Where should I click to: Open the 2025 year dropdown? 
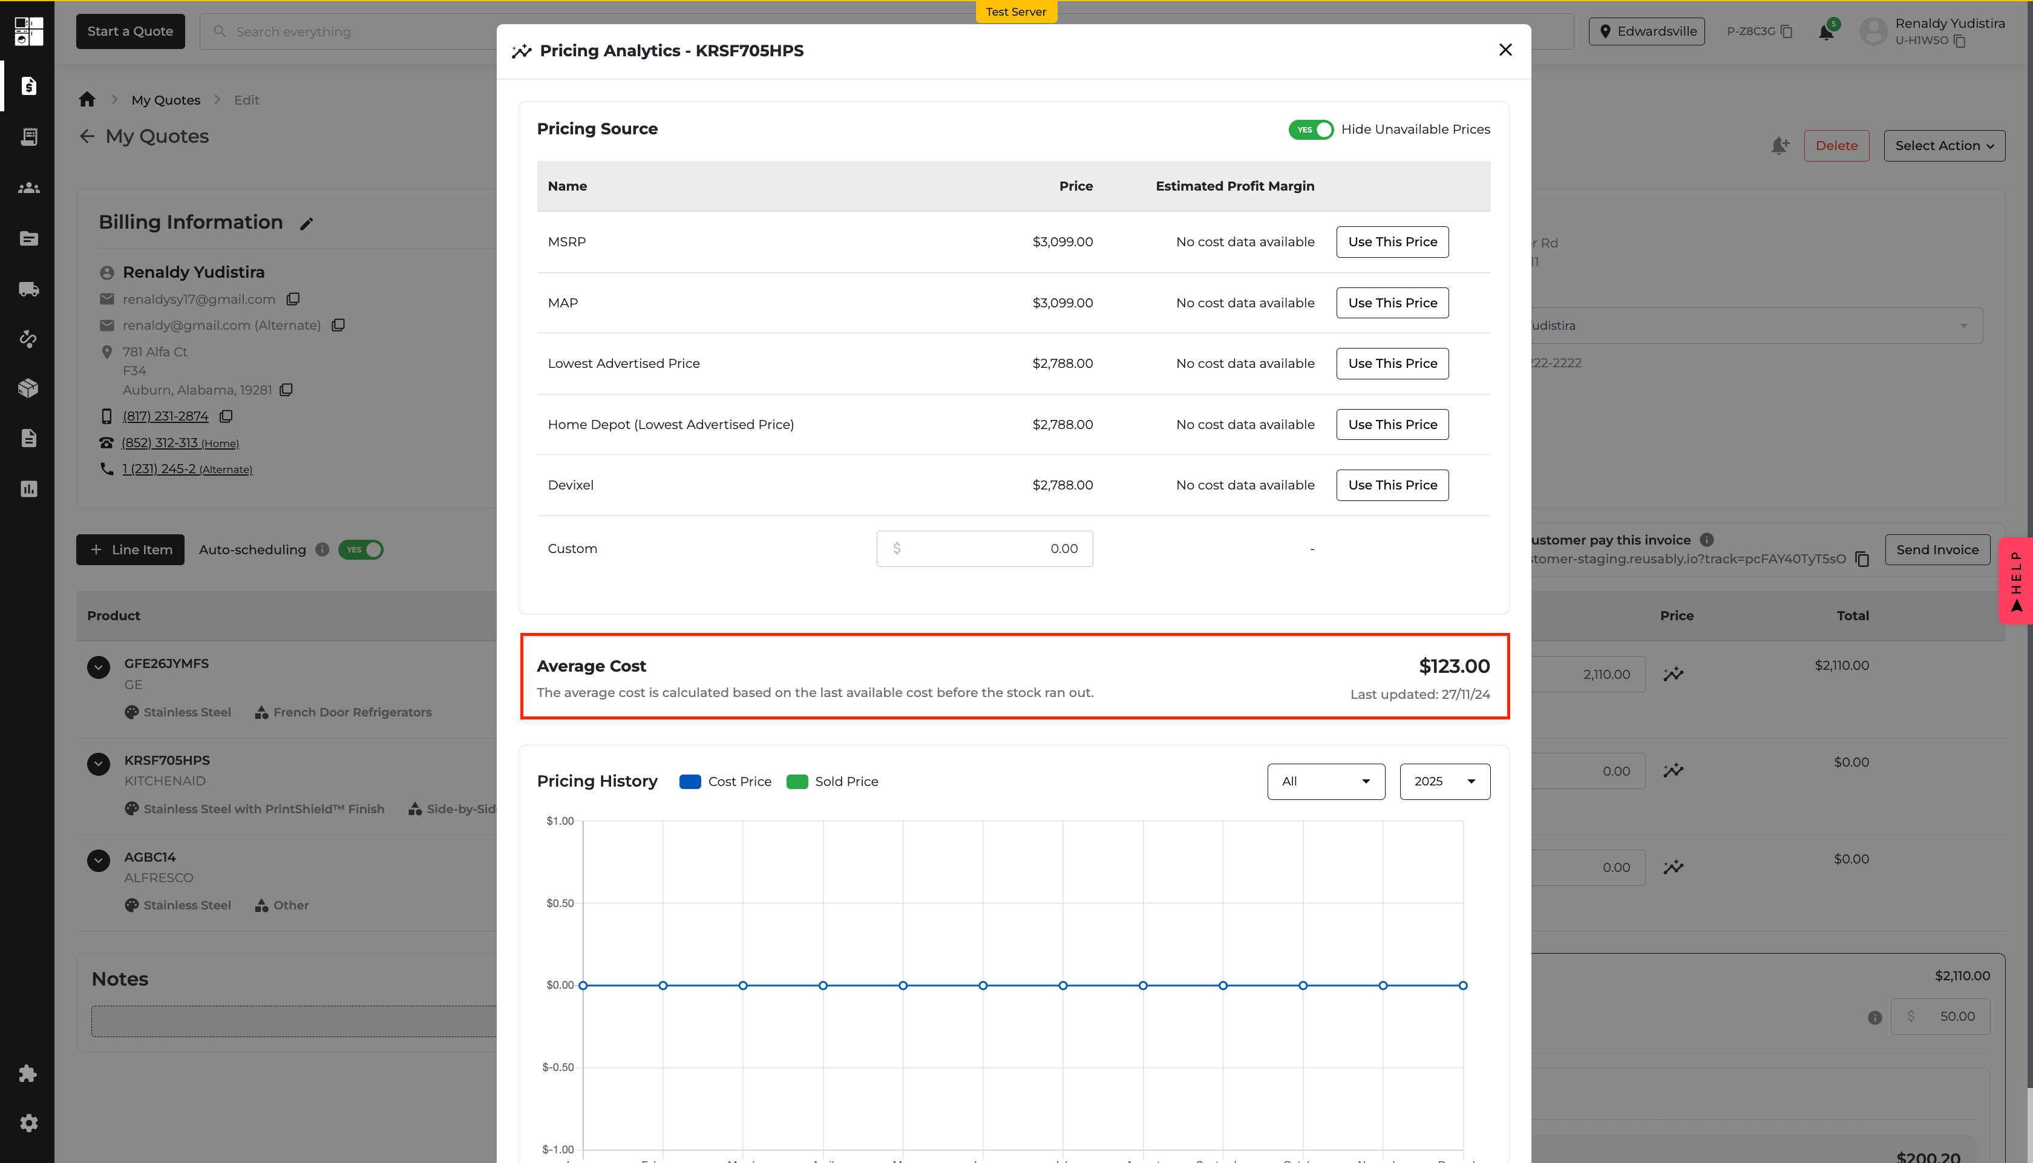pyautogui.click(x=1444, y=781)
